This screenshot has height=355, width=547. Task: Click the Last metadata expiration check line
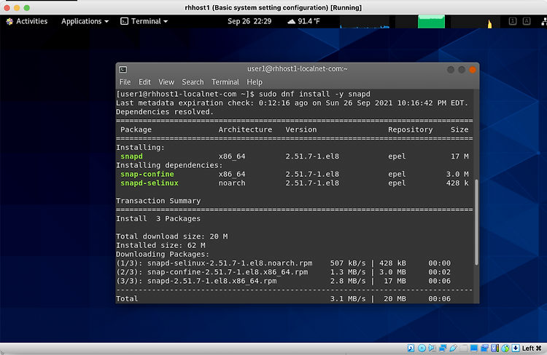(x=292, y=103)
